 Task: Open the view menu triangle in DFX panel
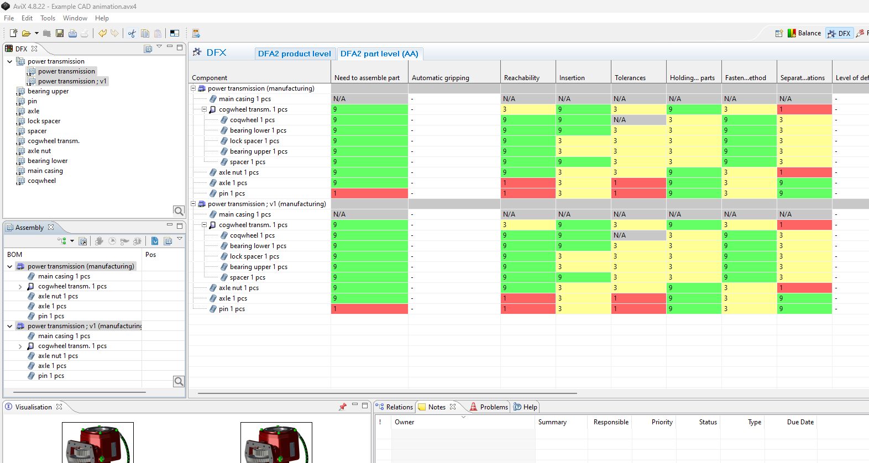pyautogui.click(x=159, y=46)
